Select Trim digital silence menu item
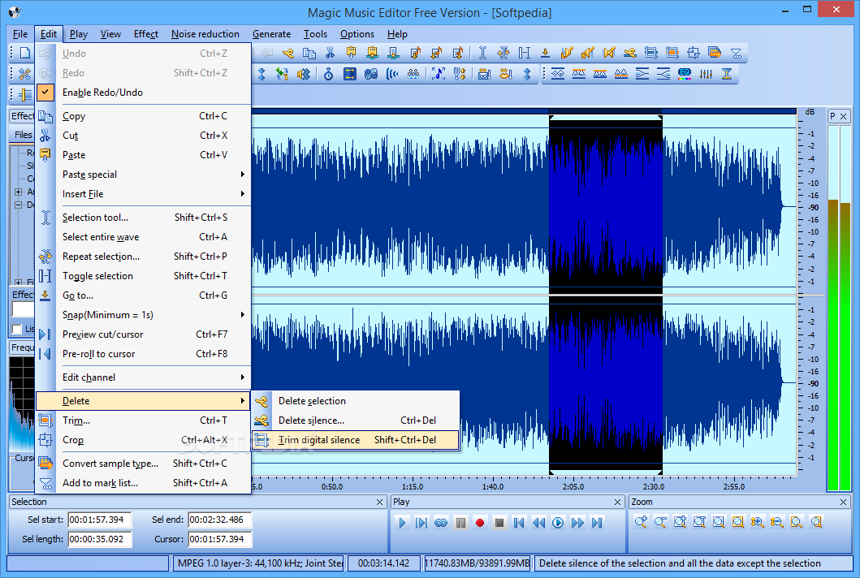This screenshot has width=860, height=578. [319, 440]
